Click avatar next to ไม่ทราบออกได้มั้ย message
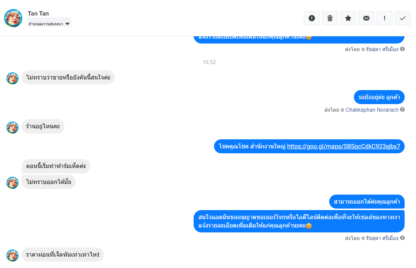The width and height of the screenshot is (416, 268). [x=13, y=183]
